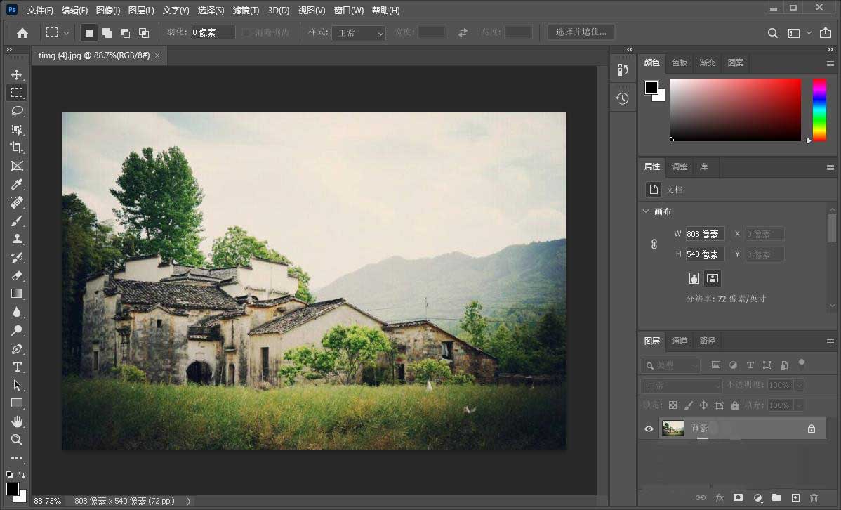Select the Dodge tool
Screen dimensions: 841x510
pos(17,330)
